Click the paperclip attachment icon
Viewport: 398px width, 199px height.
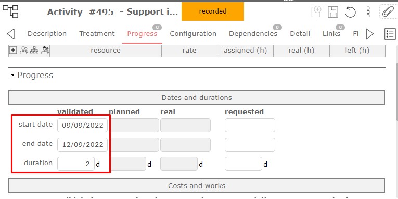click(x=388, y=11)
